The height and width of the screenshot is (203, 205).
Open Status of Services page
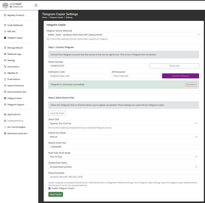15,85
